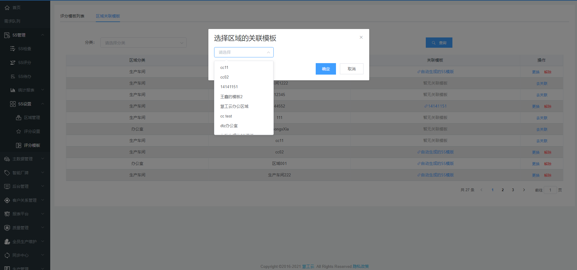Screen dimensions: 577x270
Task: Expand the 主数据管理 menu
Action: pyautogui.click(x=43, y=159)
